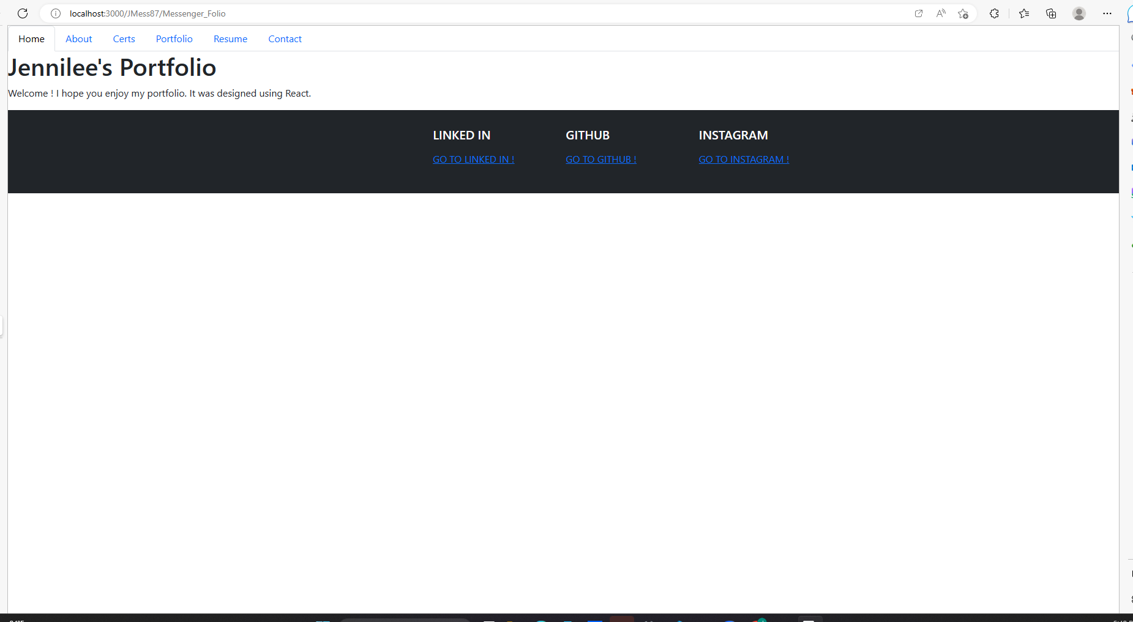Follow the GO TO GITHUB link

tap(600, 159)
